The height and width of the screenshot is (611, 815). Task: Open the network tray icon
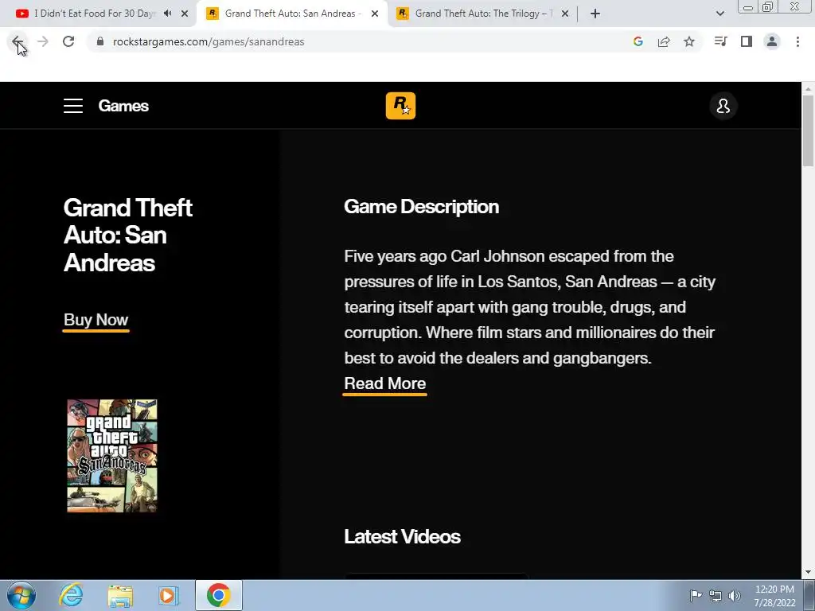716,595
